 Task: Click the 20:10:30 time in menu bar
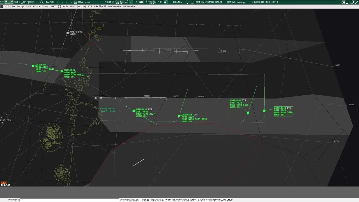click(x=10, y=6)
